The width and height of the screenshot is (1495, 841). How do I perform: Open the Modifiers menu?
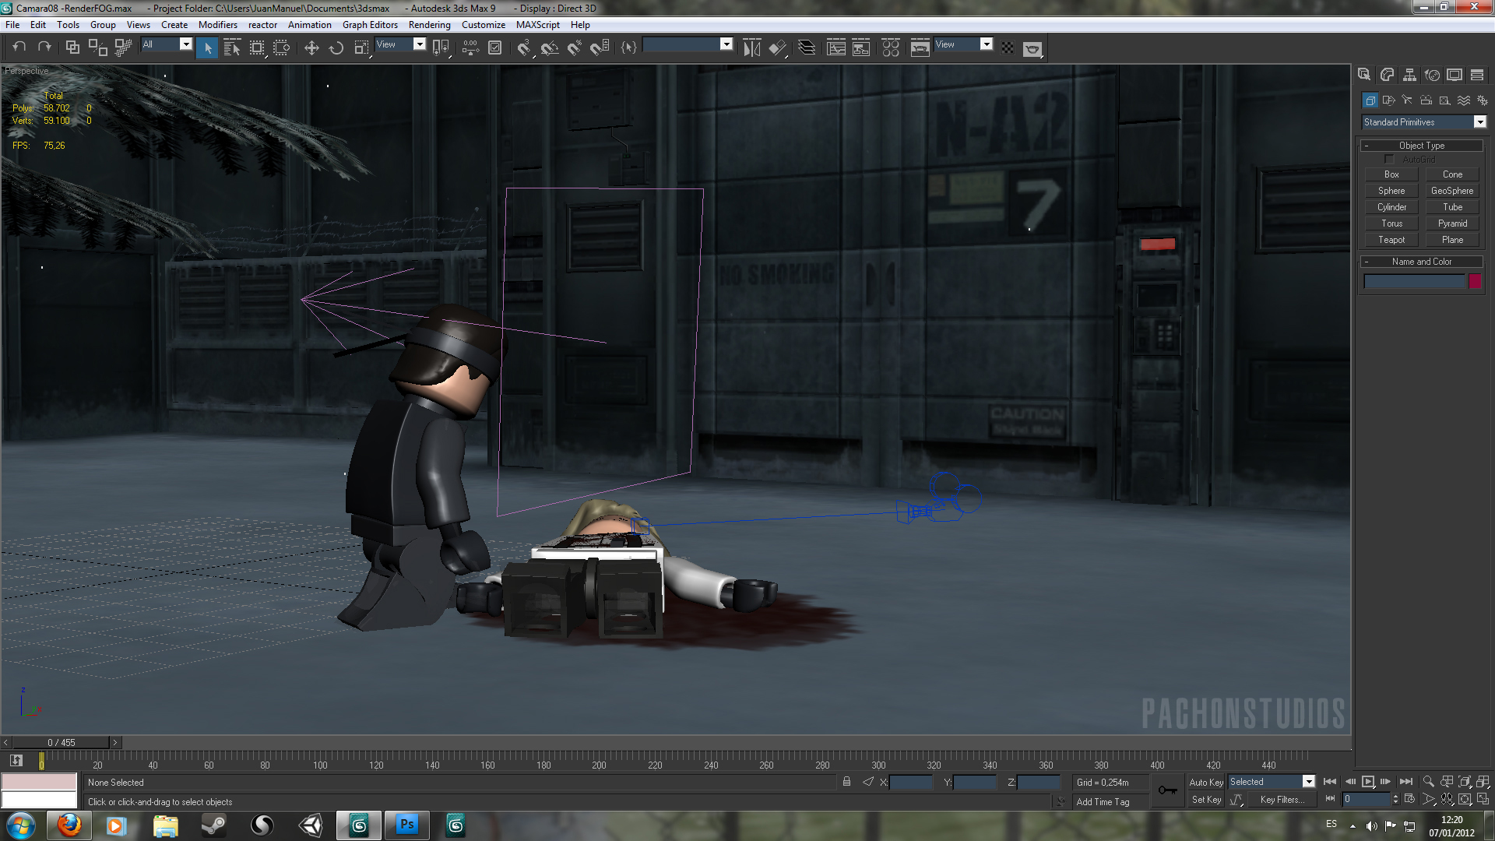(217, 25)
